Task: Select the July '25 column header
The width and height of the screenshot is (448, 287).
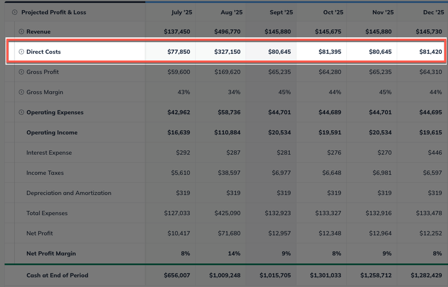Action: (182, 12)
